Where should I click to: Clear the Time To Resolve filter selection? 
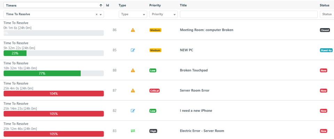[x=97, y=15]
